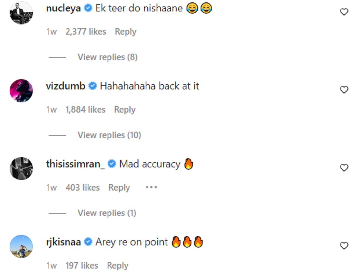Open more options dots on thisissimran_ comment
The height and width of the screenshot is (280, 352).
click(151, 187)
